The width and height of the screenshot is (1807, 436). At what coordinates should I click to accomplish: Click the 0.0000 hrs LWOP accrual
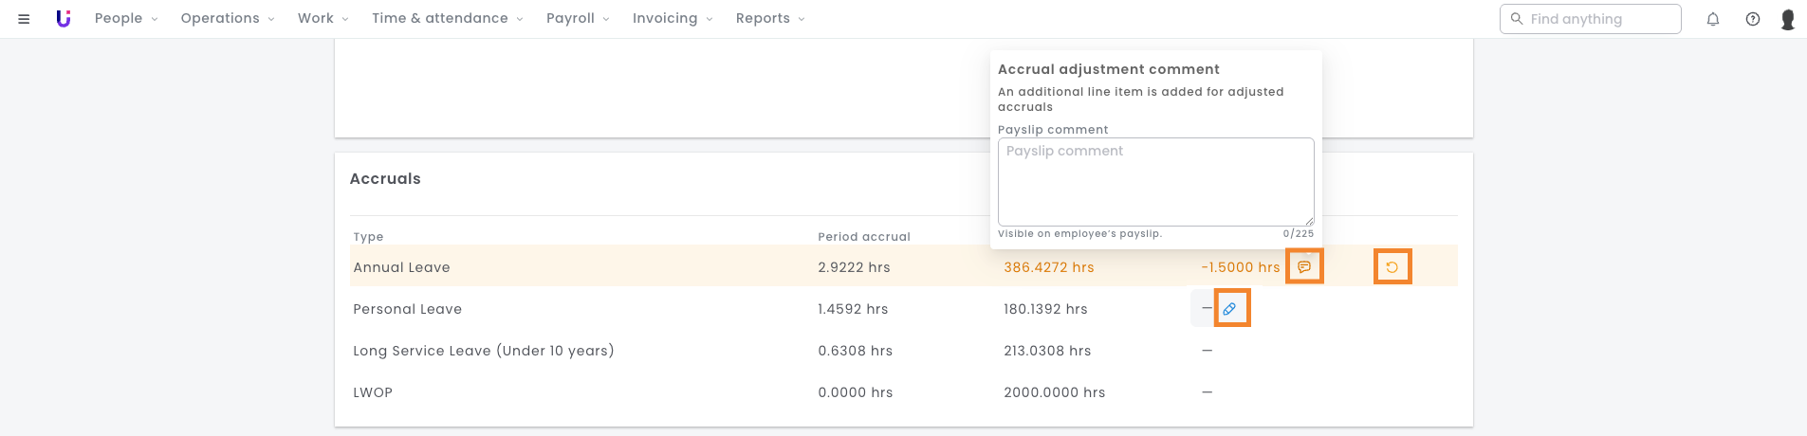point(855,392)
